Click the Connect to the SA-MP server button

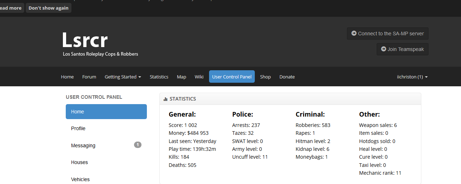click(x=387, y=34)
